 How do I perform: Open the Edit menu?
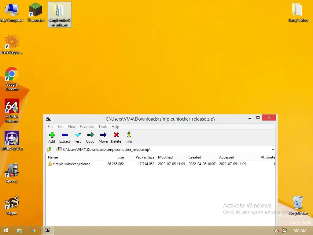[x=61, y=126]
